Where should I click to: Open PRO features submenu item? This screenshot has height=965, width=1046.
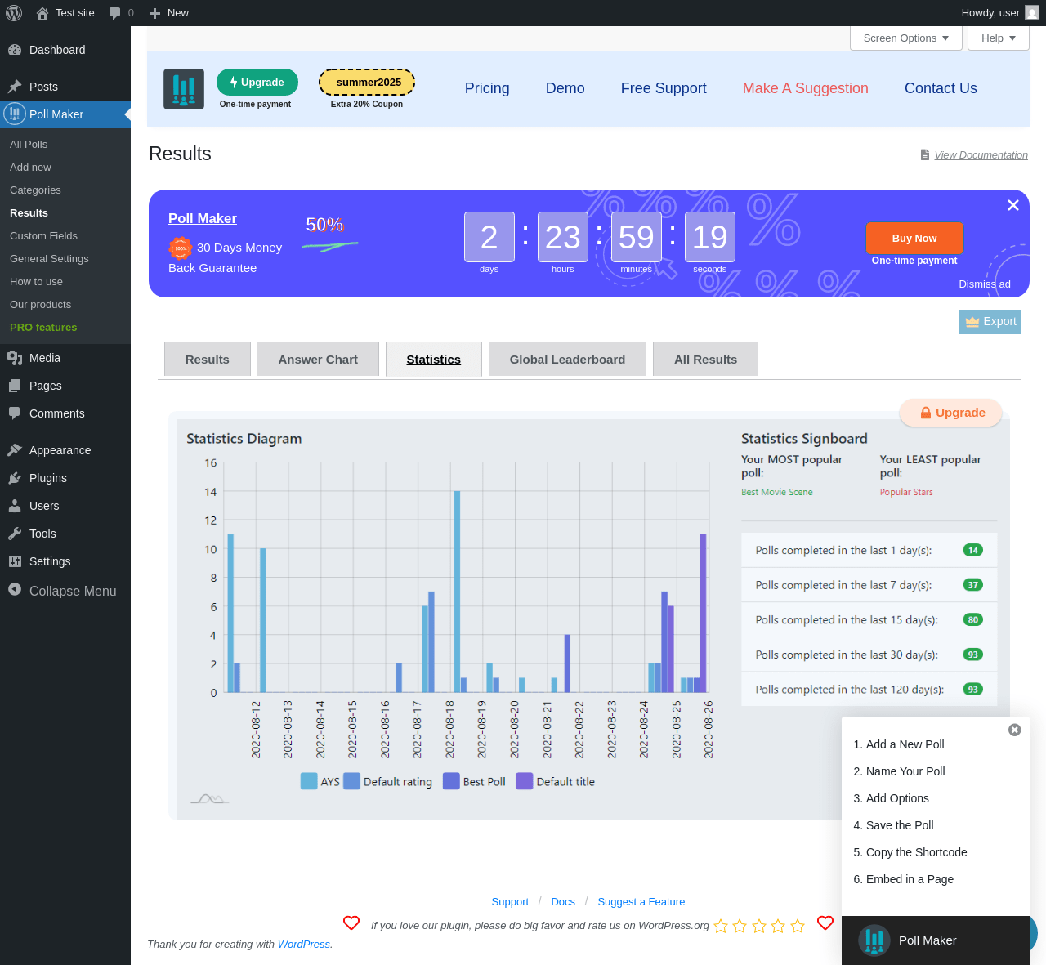tap(43, 327)
